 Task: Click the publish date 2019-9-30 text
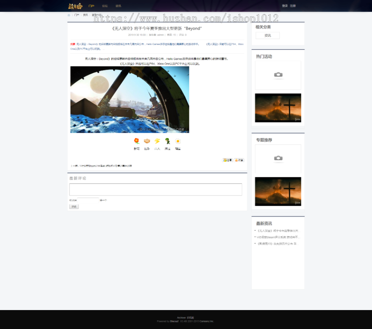point(137,35)
